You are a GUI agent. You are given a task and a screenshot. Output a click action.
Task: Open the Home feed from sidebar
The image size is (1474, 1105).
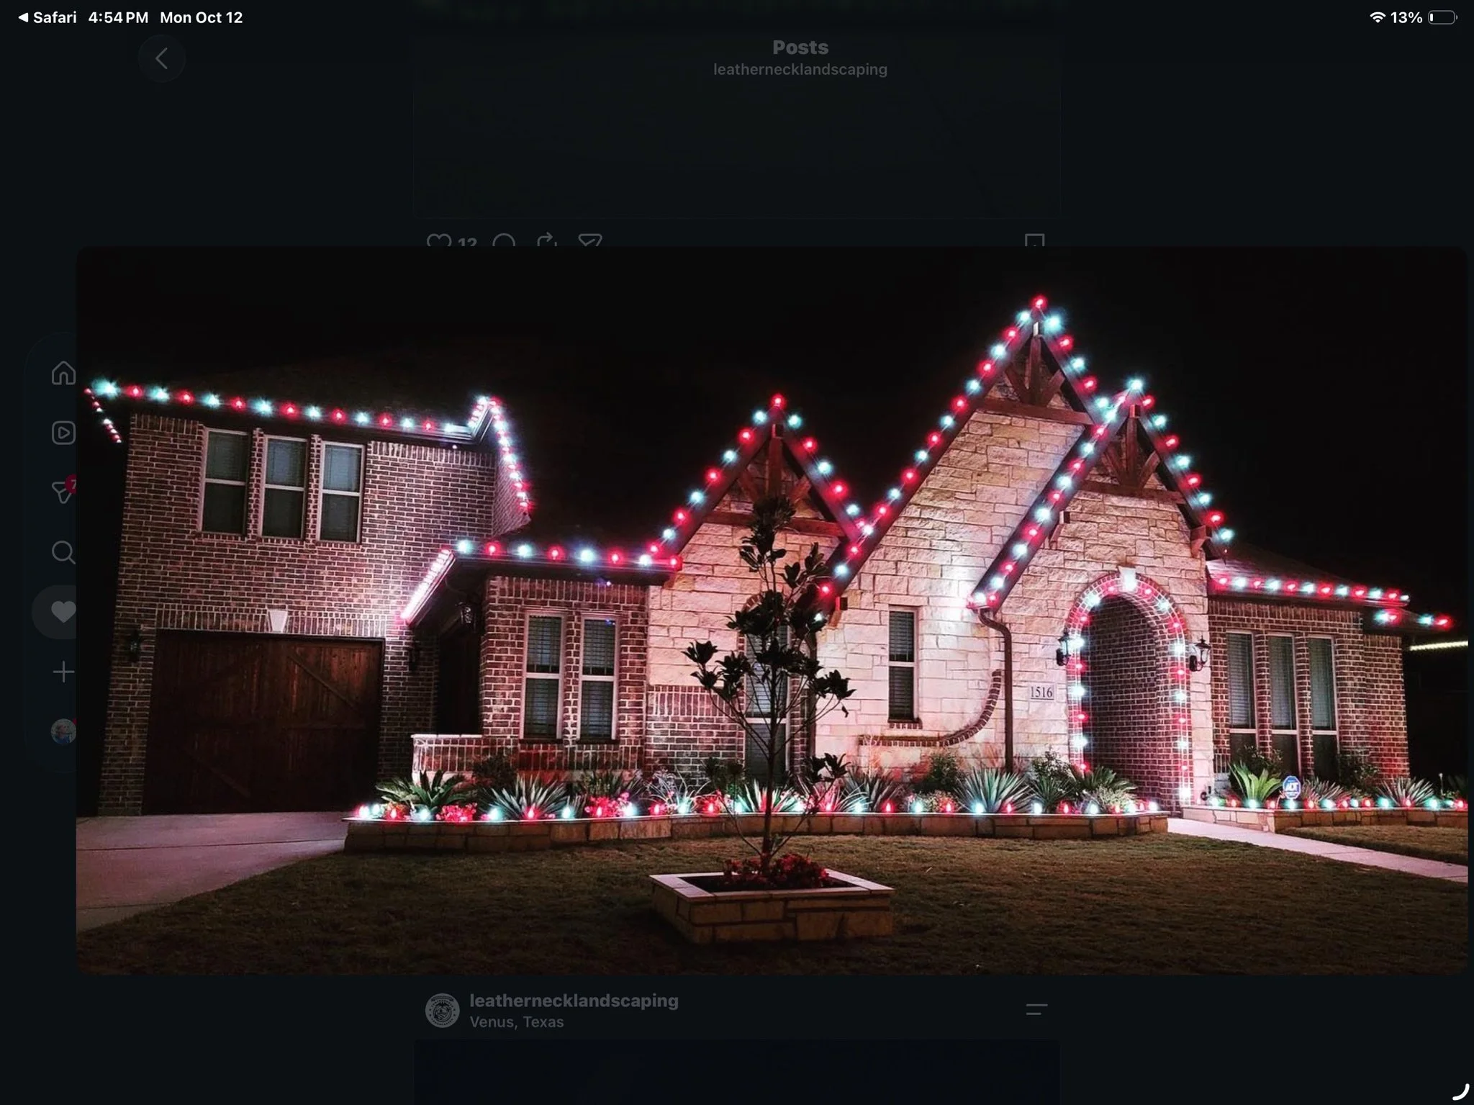63,373
